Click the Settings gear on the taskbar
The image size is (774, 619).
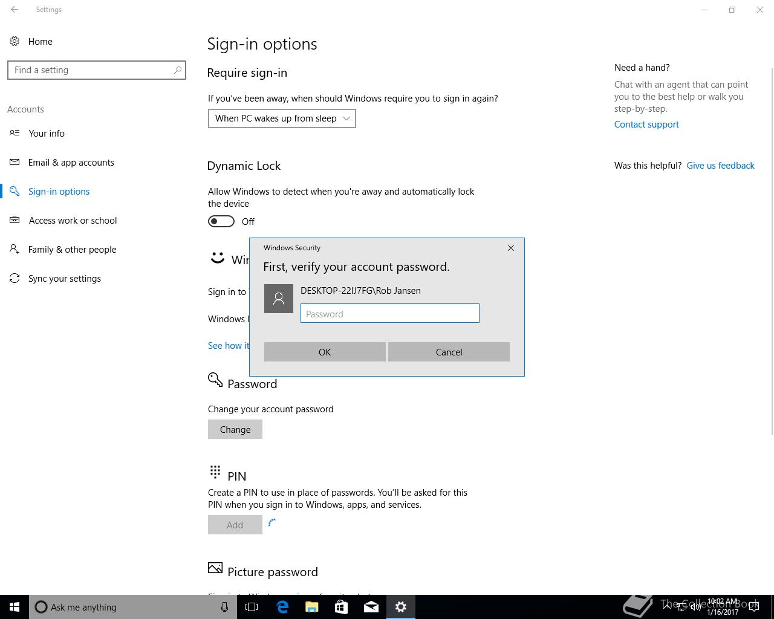tap(401, 607)
